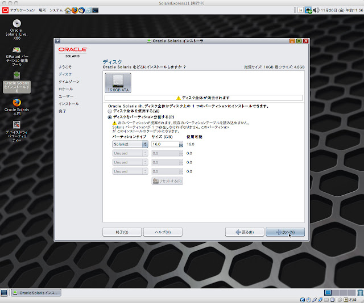Screen dimensions: 364x303
Task: Click the Disk (ディスク) step in sidebar
Action: tap(65, 74)
